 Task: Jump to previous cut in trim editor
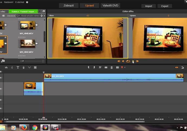(119, 61)
